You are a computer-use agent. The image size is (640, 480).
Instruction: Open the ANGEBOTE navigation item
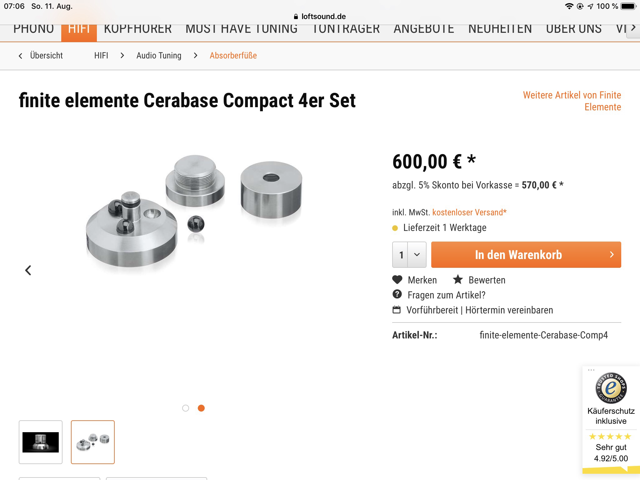tap(424, 29)
